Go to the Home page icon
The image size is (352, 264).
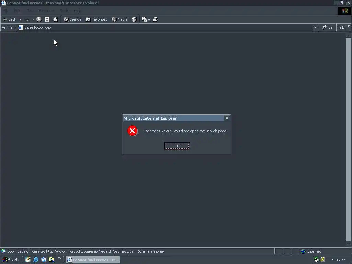click(x=55, y=19)
